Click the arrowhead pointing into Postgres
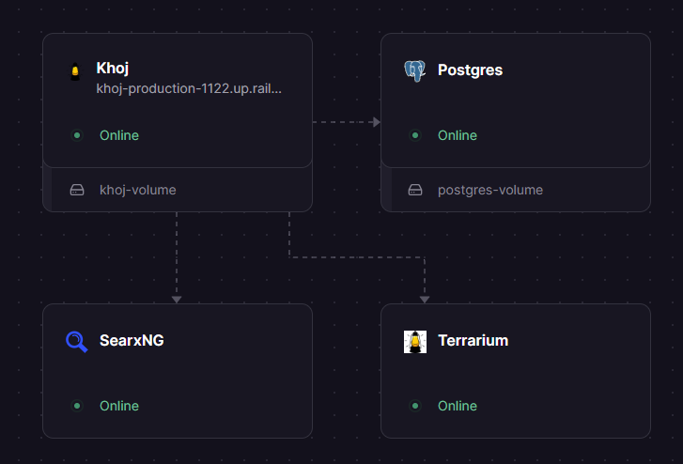This screenshot has height=464, width=683. (x=376, y=122)
